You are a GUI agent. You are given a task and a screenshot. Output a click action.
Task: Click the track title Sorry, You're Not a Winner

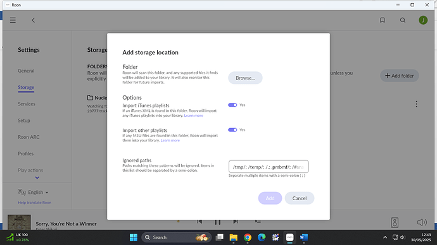point(66,224)
